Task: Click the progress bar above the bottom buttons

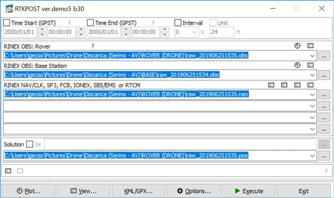Action: point(167,180)
